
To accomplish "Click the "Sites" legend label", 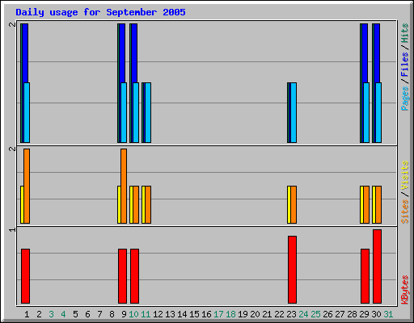I will tap(404, 212).
